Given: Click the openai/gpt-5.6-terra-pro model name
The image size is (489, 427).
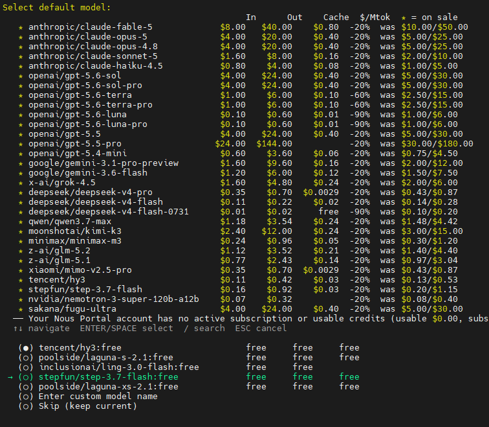Looking at the screenshot, I should tap(91, 104).
